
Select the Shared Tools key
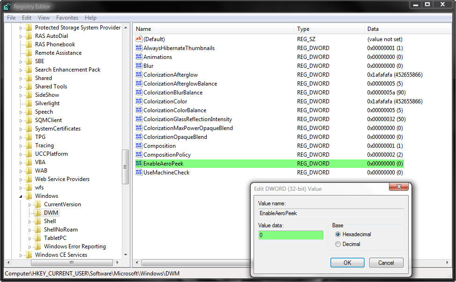tap(51, 87)
